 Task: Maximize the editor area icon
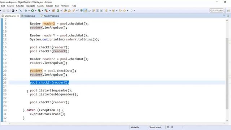228,16
